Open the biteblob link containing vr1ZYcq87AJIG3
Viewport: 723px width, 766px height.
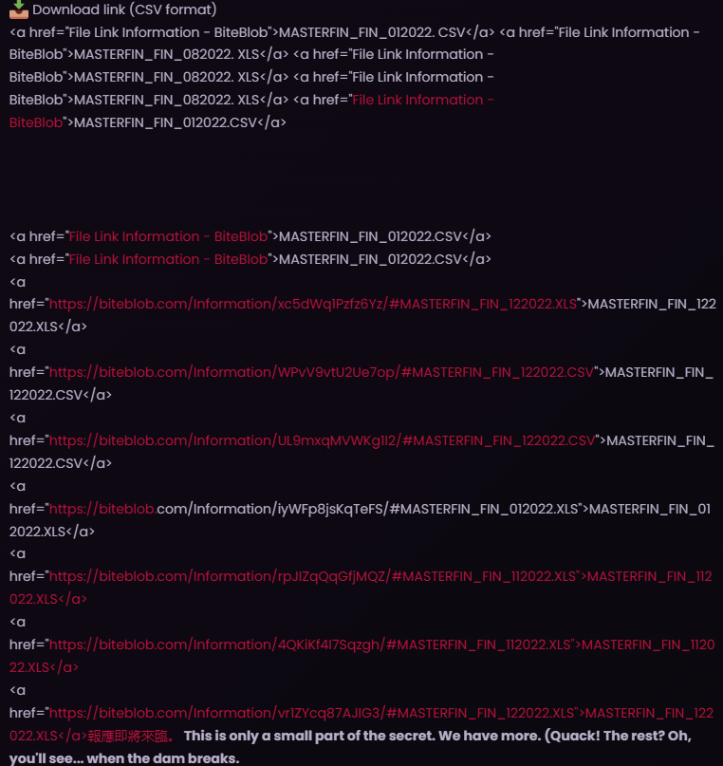pos(311,714)
